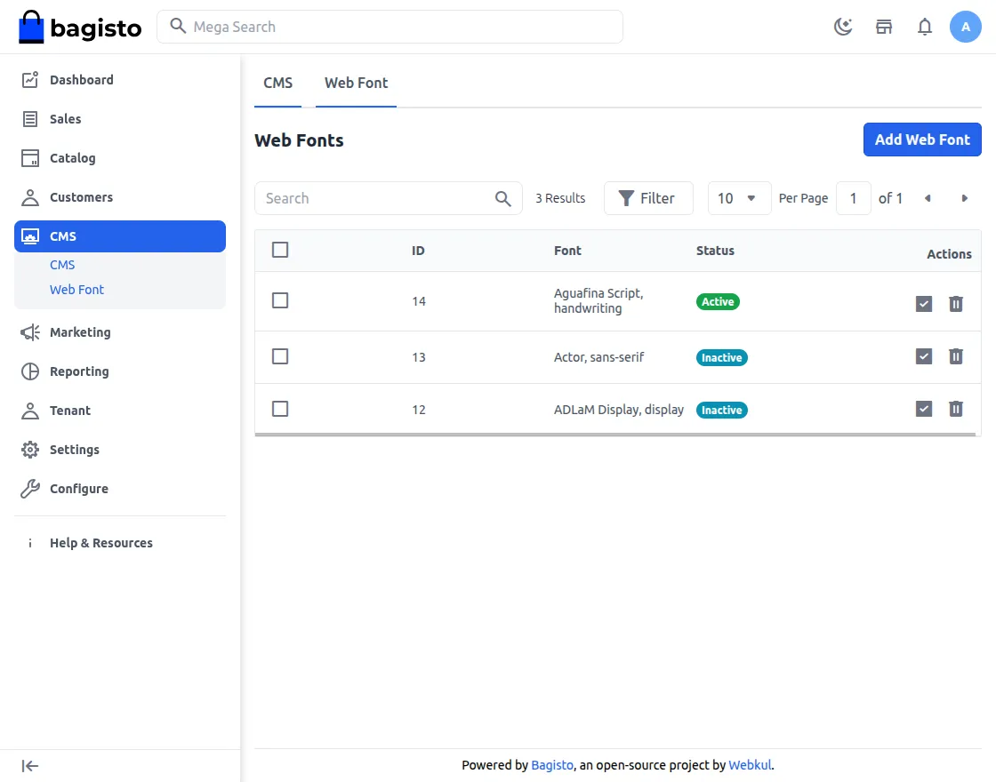This screenshot has height=782, width=996.
Task: Click the 3 Results text
Action: click(x=560, y=198)
